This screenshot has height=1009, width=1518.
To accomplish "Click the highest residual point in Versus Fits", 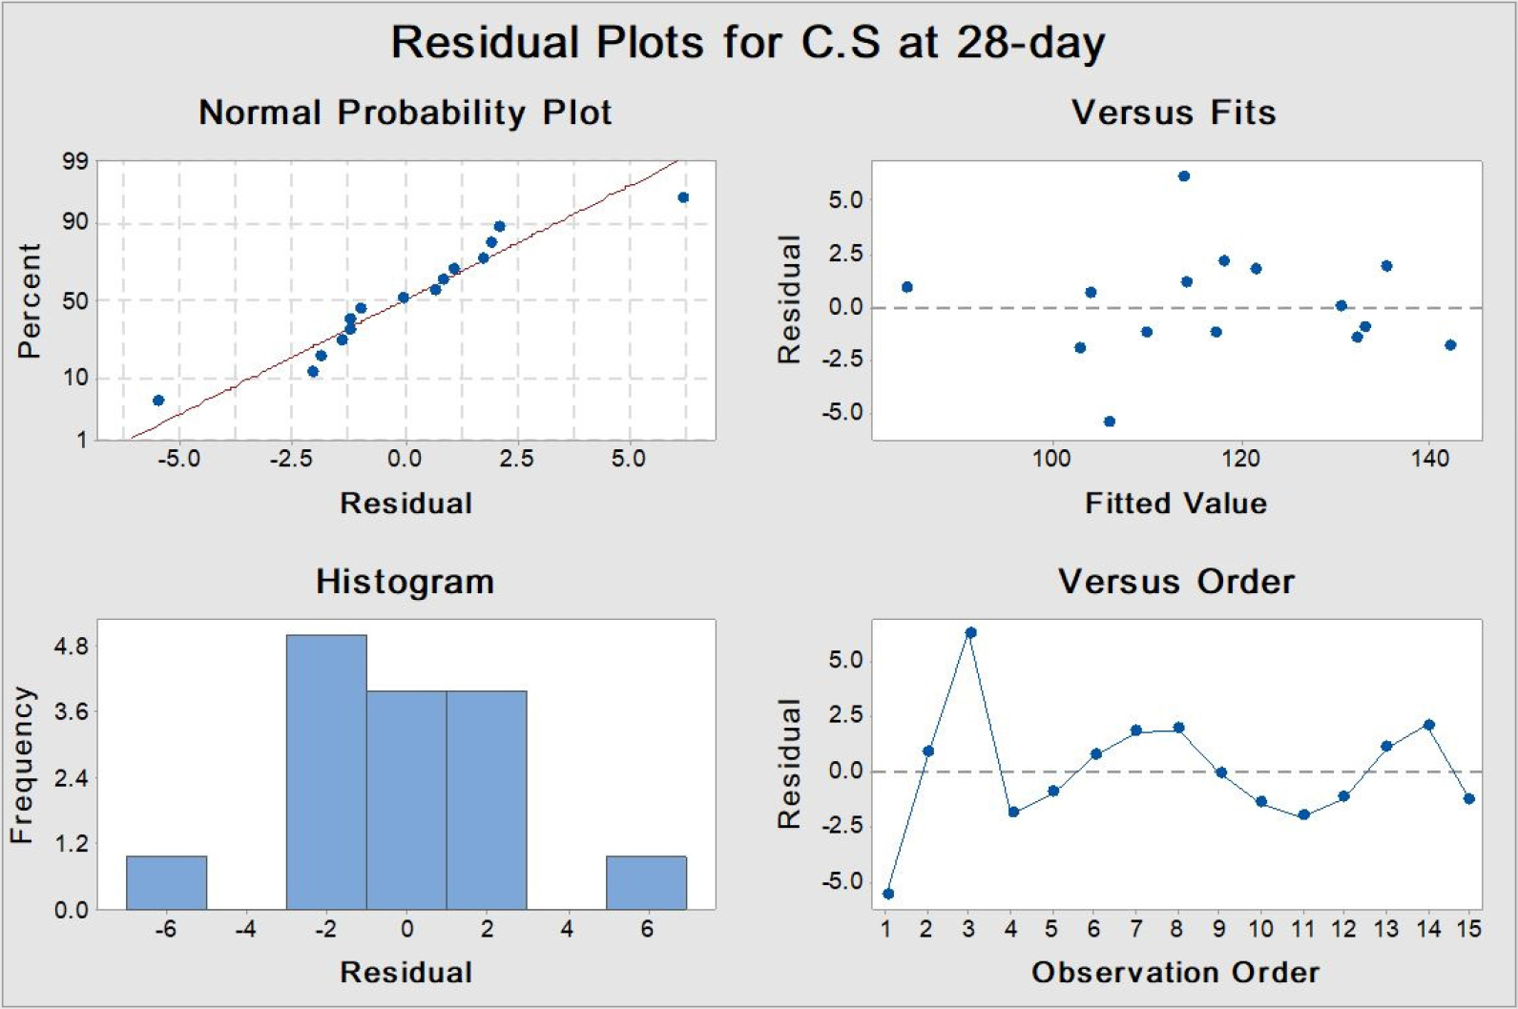I will click(x=1184, y=176).
